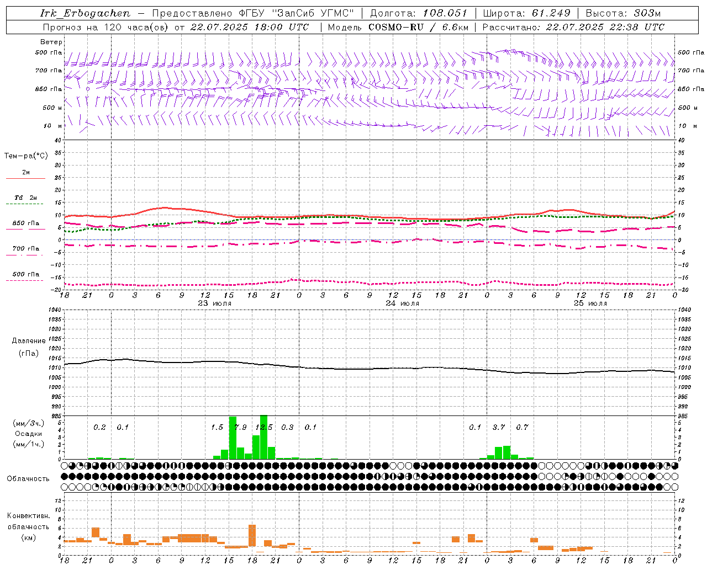707x565 pixels.
Task: Click the 7.9 precipitation total value
Action: [240, 427]
